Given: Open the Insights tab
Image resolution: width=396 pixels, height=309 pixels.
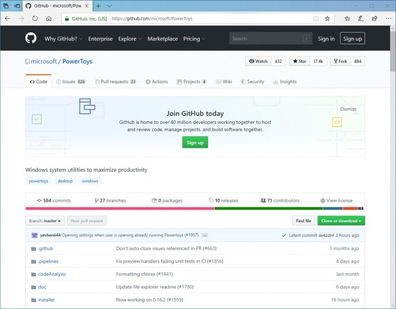Looking at the screenshot, I should (x=285, y=81).
